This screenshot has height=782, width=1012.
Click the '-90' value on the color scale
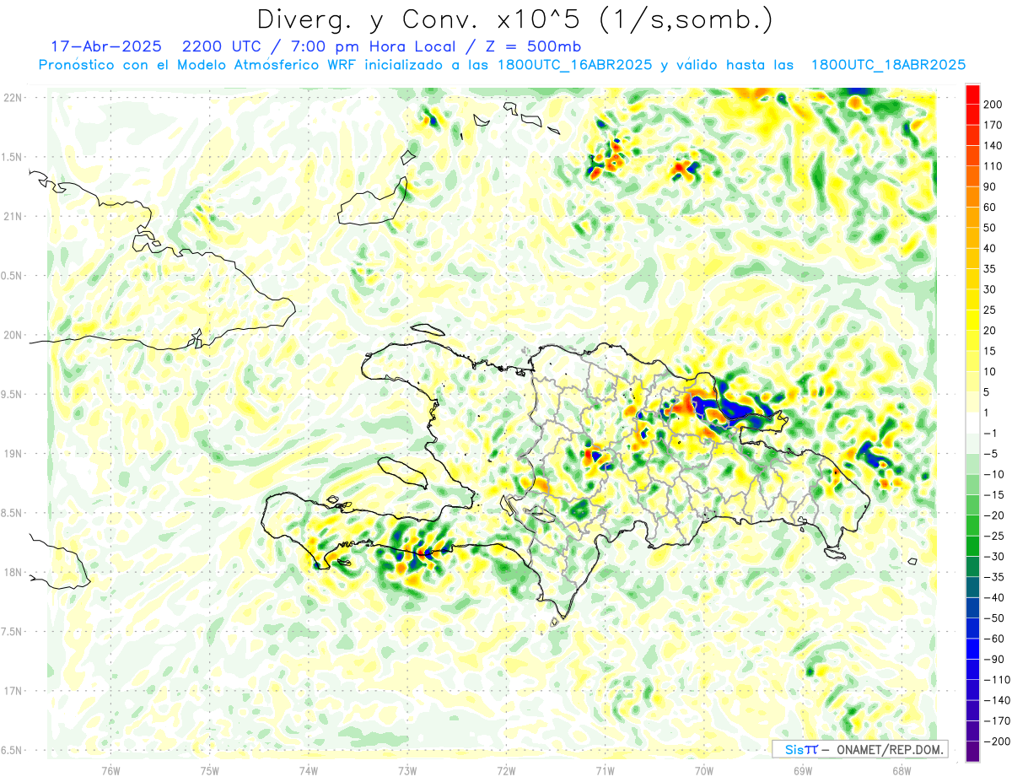(993, 660)
